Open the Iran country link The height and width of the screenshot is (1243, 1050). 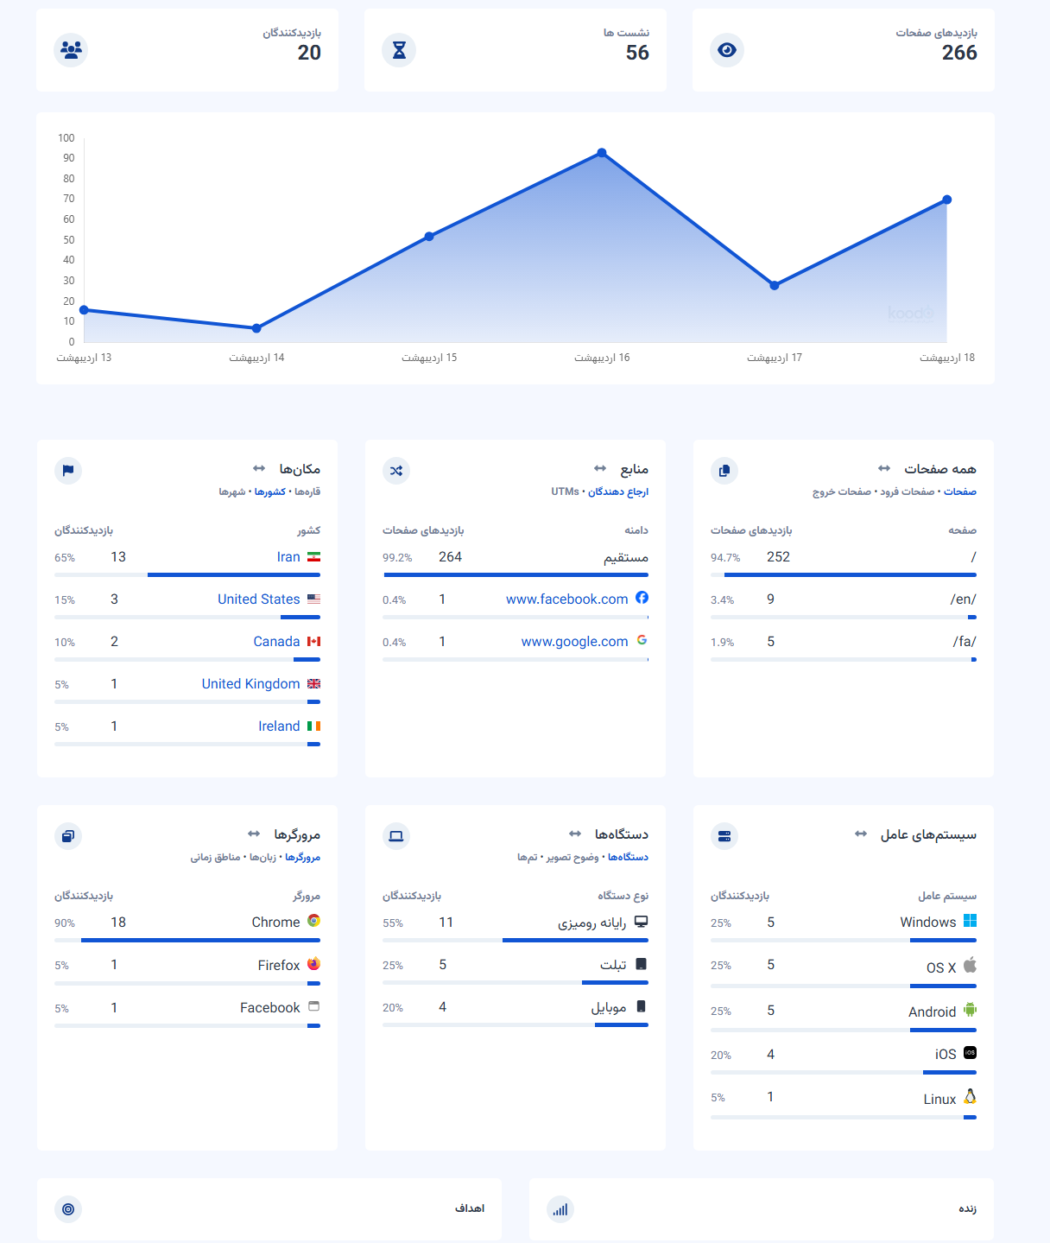tap(288, 557)
